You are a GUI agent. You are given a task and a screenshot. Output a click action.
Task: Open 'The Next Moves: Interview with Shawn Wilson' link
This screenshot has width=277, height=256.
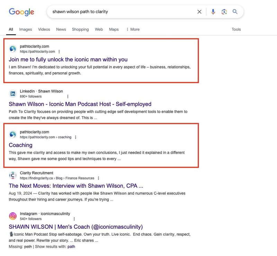tap(76, 186)
